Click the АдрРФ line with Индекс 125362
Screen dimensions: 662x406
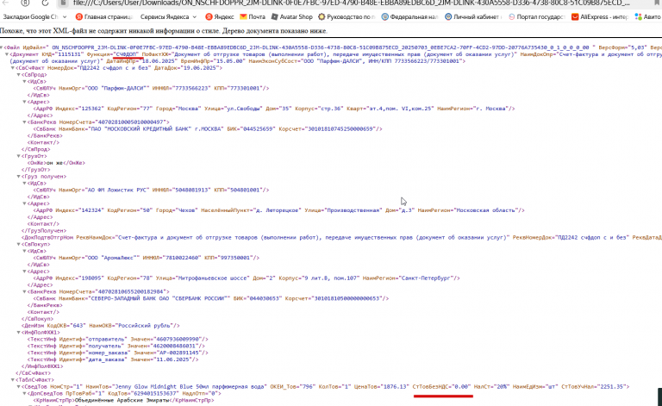273,109
